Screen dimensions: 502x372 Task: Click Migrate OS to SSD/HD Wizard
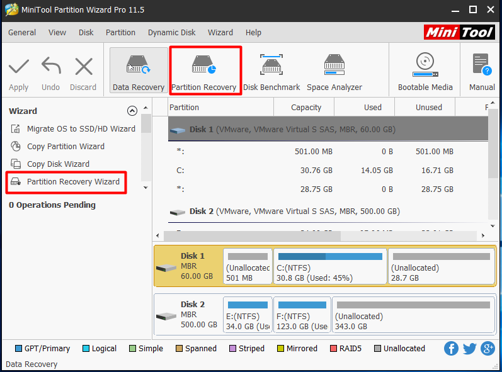pos(81,129)
